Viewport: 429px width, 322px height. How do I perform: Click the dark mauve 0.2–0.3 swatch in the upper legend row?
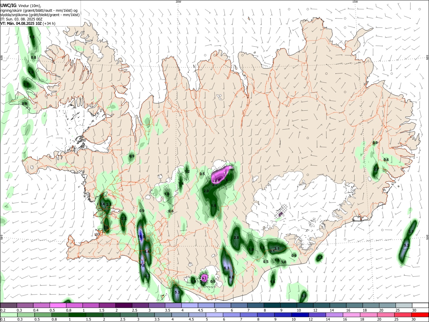pyautogui.click(x=8, y=305)
